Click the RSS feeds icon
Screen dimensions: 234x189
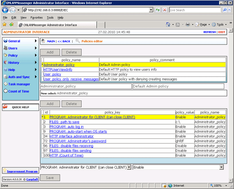[x=177, y=25]
